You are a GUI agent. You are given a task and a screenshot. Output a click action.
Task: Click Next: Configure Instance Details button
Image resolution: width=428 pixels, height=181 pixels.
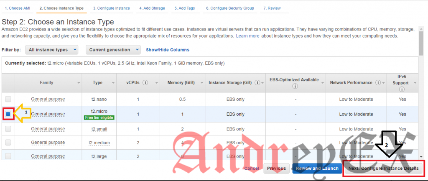(383, 168)
